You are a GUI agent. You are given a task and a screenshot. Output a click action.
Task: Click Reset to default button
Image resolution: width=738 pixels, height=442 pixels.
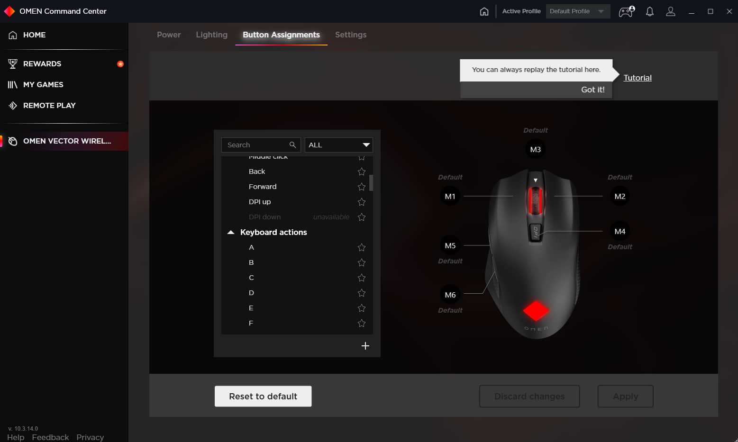(x=263, y=396)
